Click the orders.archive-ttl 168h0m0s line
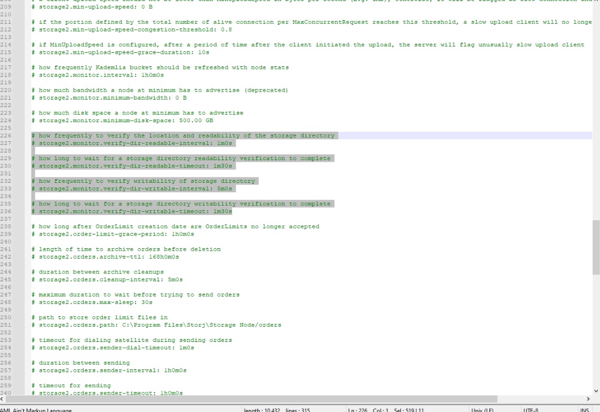The width and height of the screenshot is (600, 412). (105, 257)
